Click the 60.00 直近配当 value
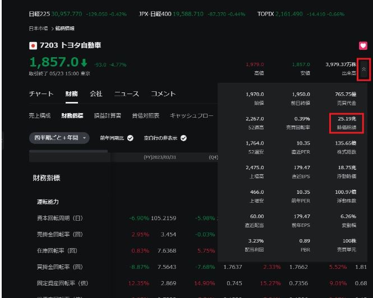This screenshot has height=298, width=373. click(x=257, y=216)
